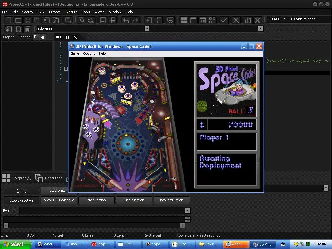Click the Profile analysis chart icon
The height and width of the screenshot is (249, 332).
click(248, 20)
